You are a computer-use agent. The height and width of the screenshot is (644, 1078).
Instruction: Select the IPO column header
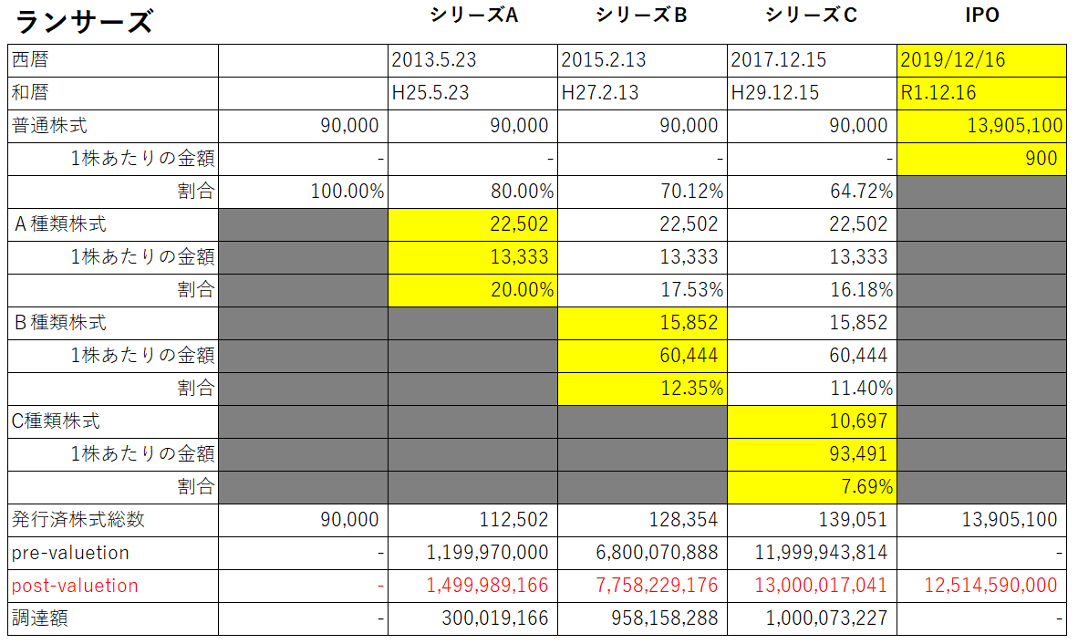pos(981,16)
